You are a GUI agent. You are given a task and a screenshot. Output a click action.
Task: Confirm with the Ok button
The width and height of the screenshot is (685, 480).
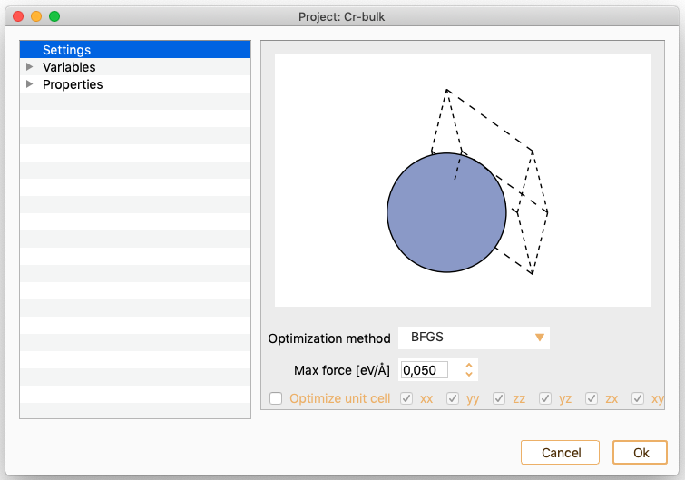pos(640,453)
